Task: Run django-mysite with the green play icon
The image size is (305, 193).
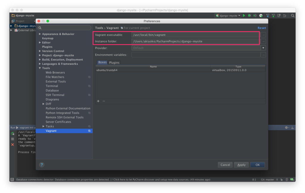Action: pyautogui.click(x=244, y=15)
